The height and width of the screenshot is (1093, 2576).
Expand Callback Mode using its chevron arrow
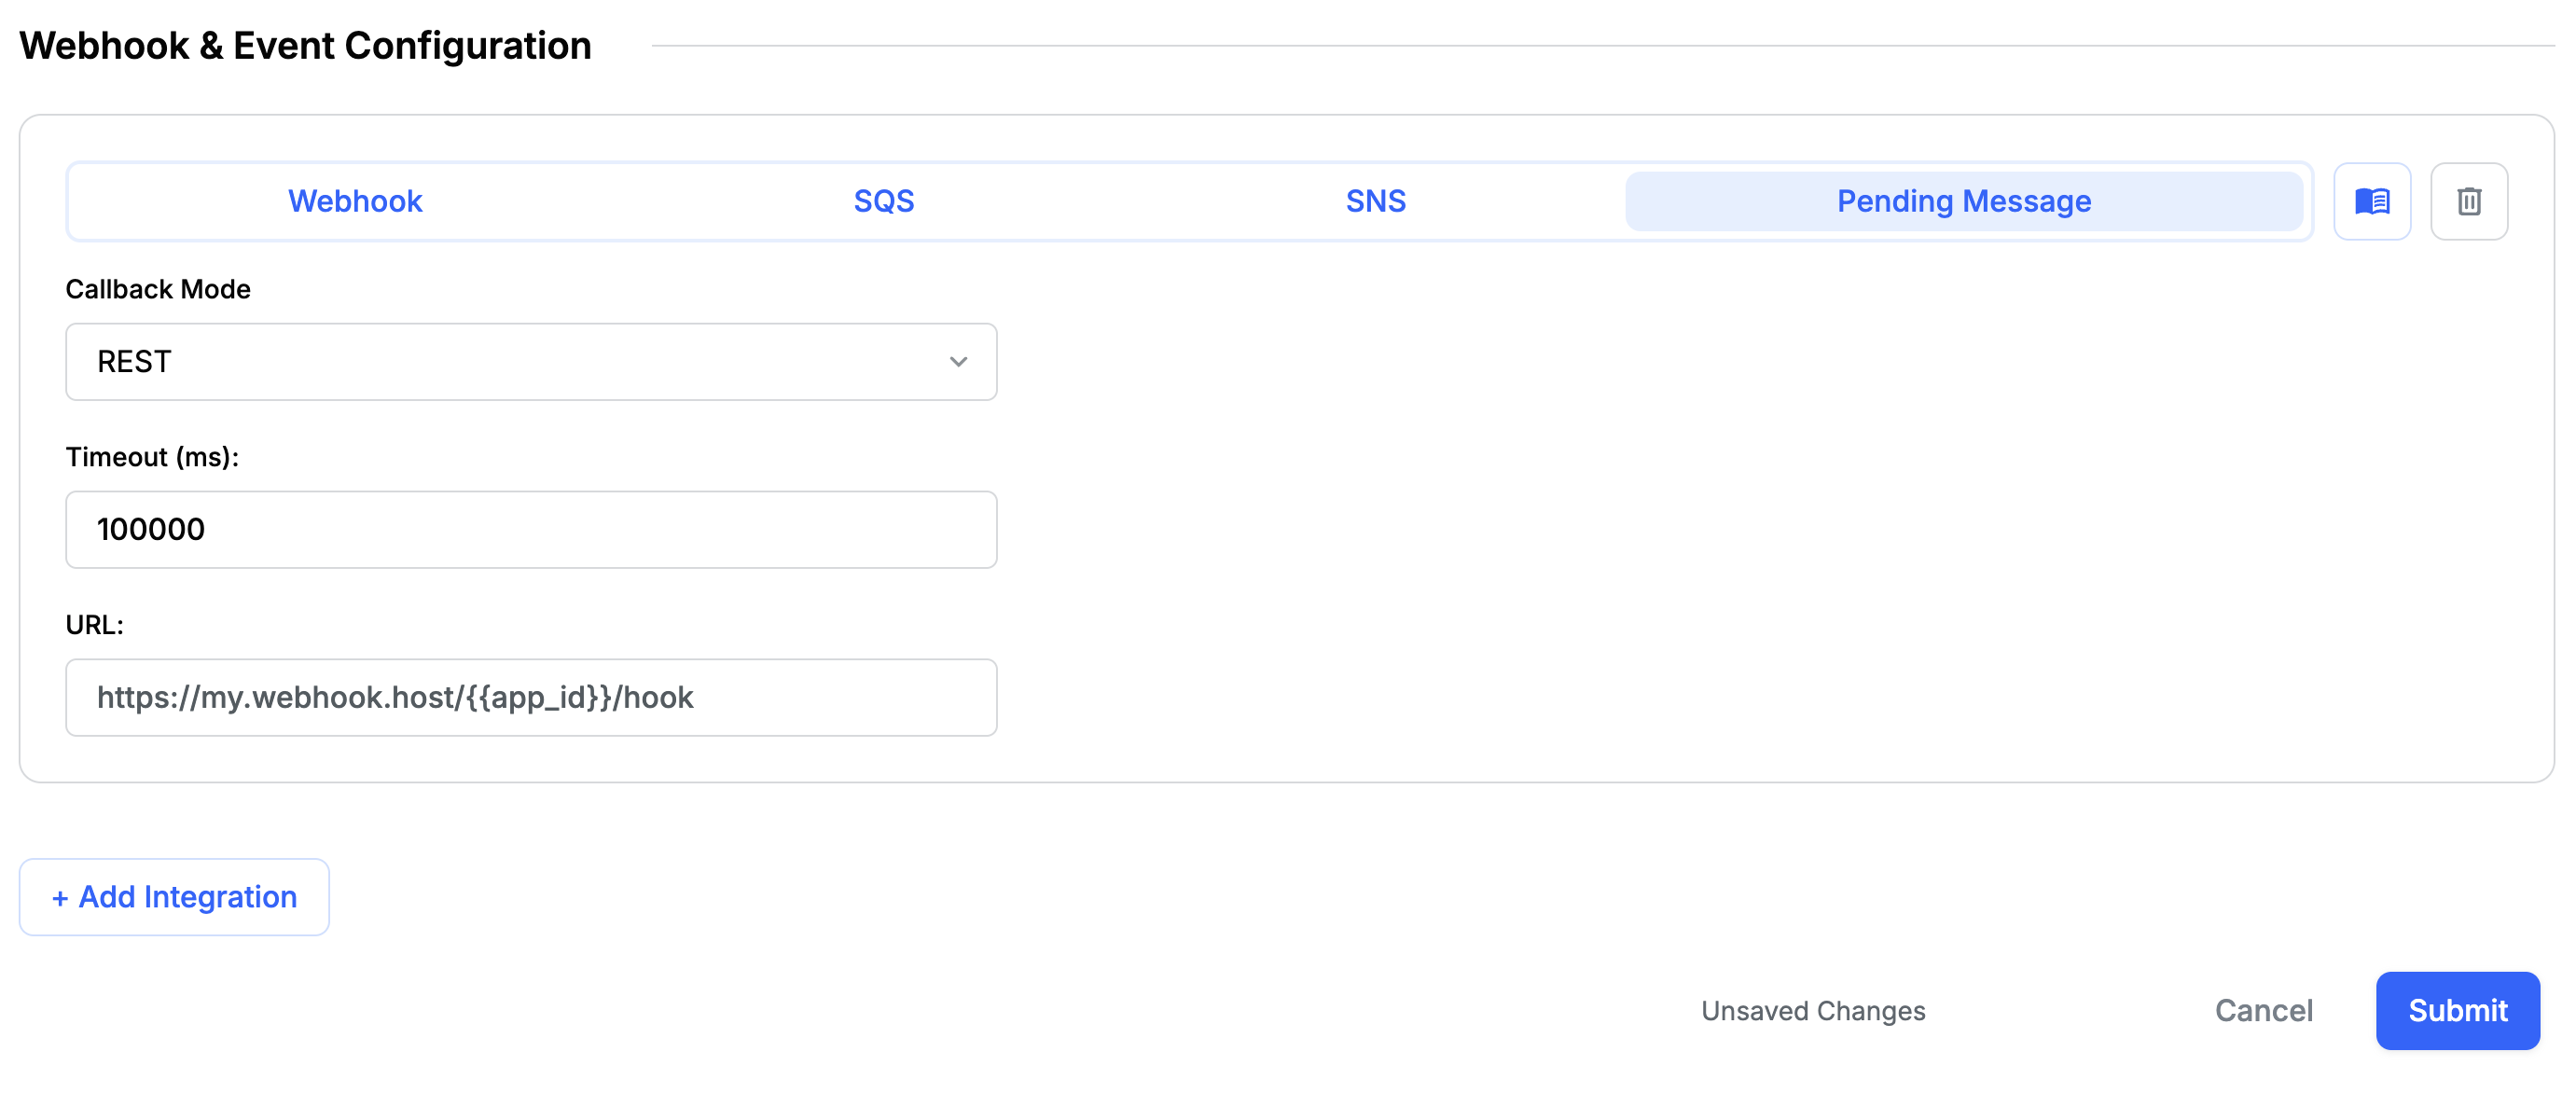point(958,361)
